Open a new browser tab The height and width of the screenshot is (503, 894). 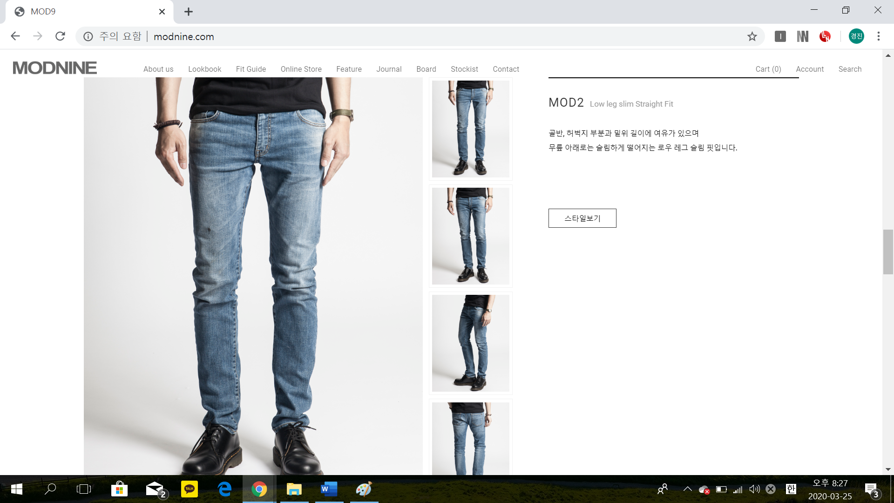click(x=188, y=12)
